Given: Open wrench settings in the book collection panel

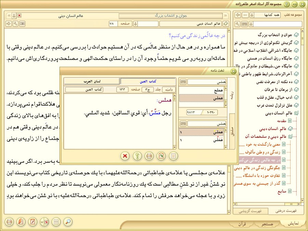Looking at the screenshot, I should (238, 24).
